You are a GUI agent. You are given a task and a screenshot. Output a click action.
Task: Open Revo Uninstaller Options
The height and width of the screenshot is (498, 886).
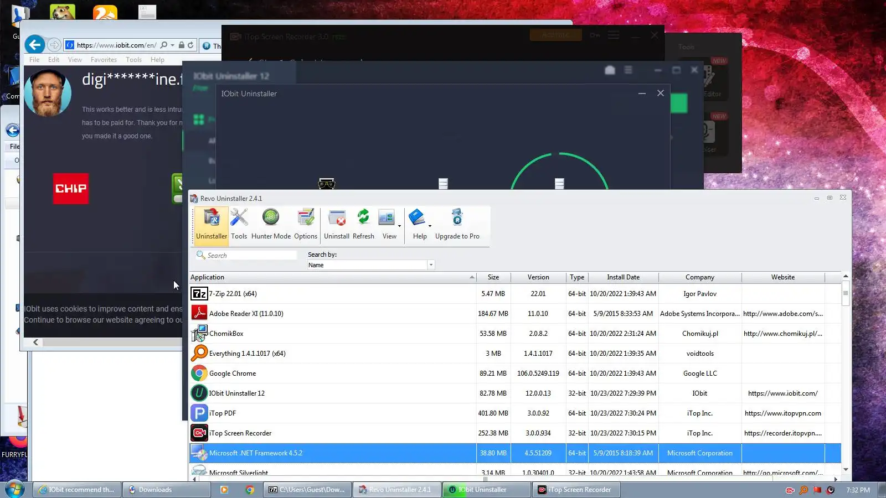(x=306, y=225)
